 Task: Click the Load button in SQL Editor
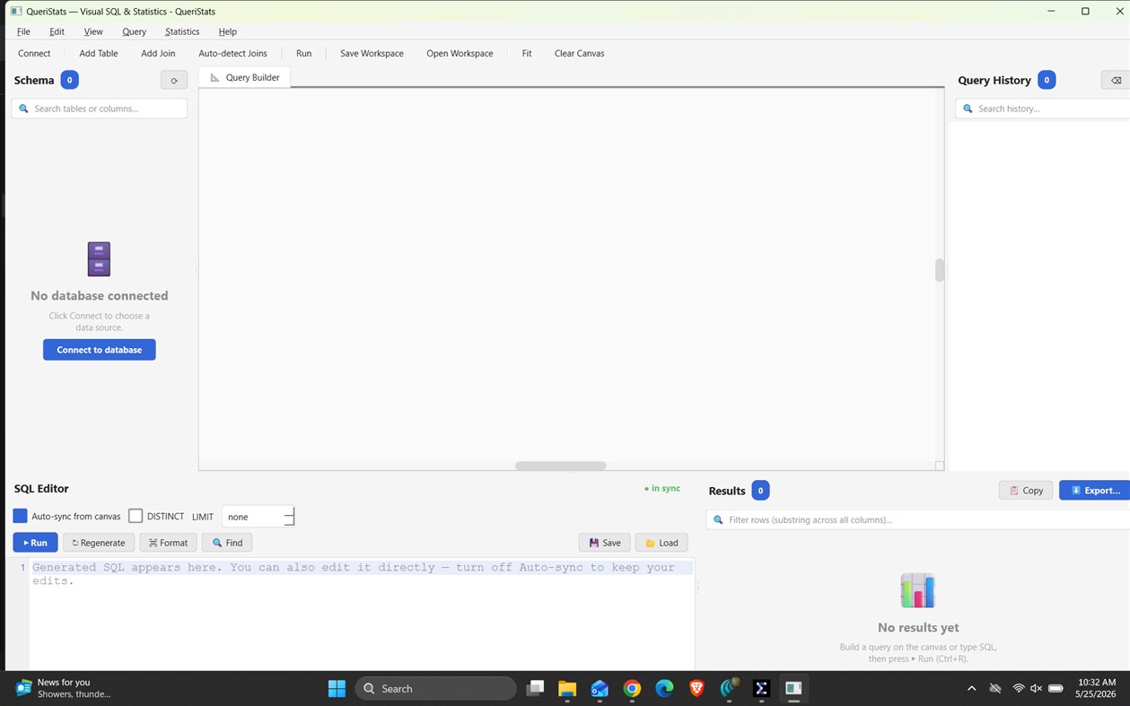[x=661, y=542]
